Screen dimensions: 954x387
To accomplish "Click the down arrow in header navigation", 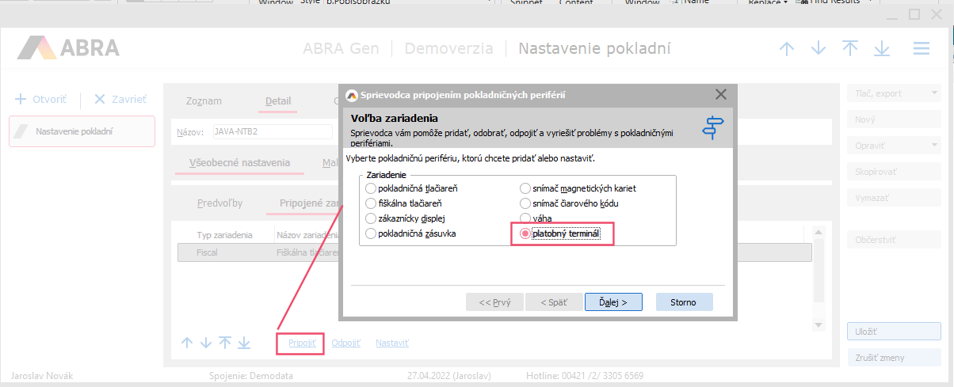I will pyautogui.click(x=819, y=48).
